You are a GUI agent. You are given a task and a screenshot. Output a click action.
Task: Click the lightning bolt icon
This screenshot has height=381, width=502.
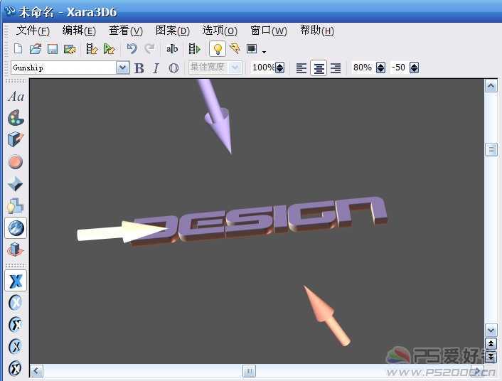point(235,48)
